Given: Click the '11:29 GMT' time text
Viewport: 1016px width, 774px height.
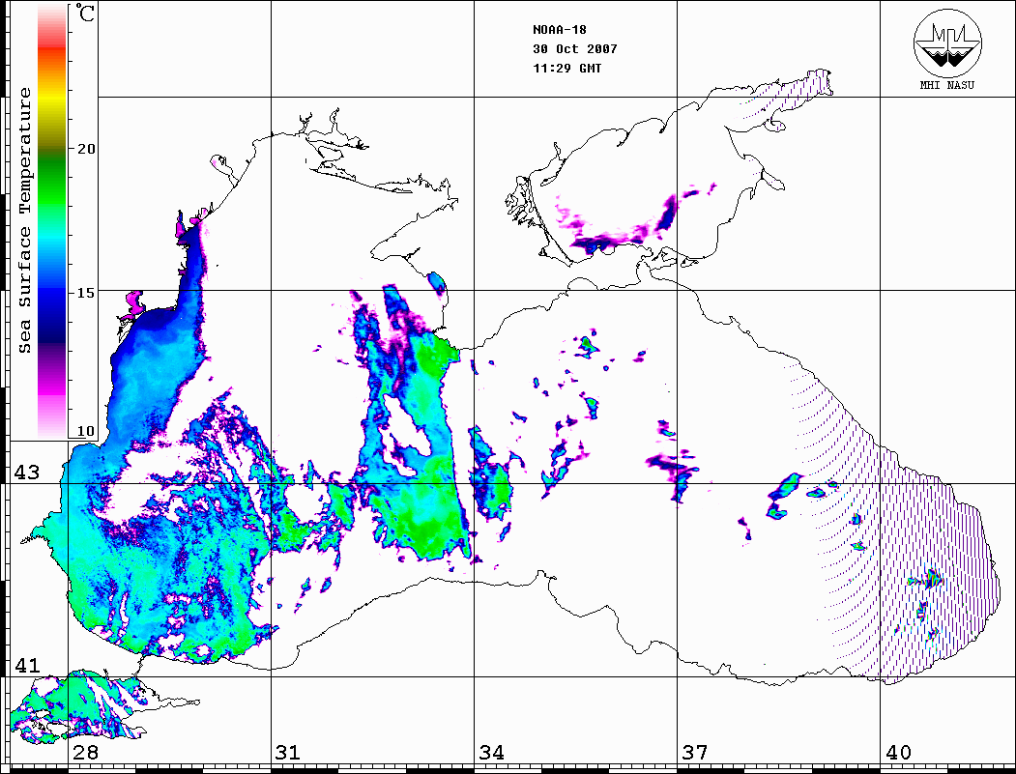Looking at the screenshot, I should pyautogui.click(x=566, y=69).
